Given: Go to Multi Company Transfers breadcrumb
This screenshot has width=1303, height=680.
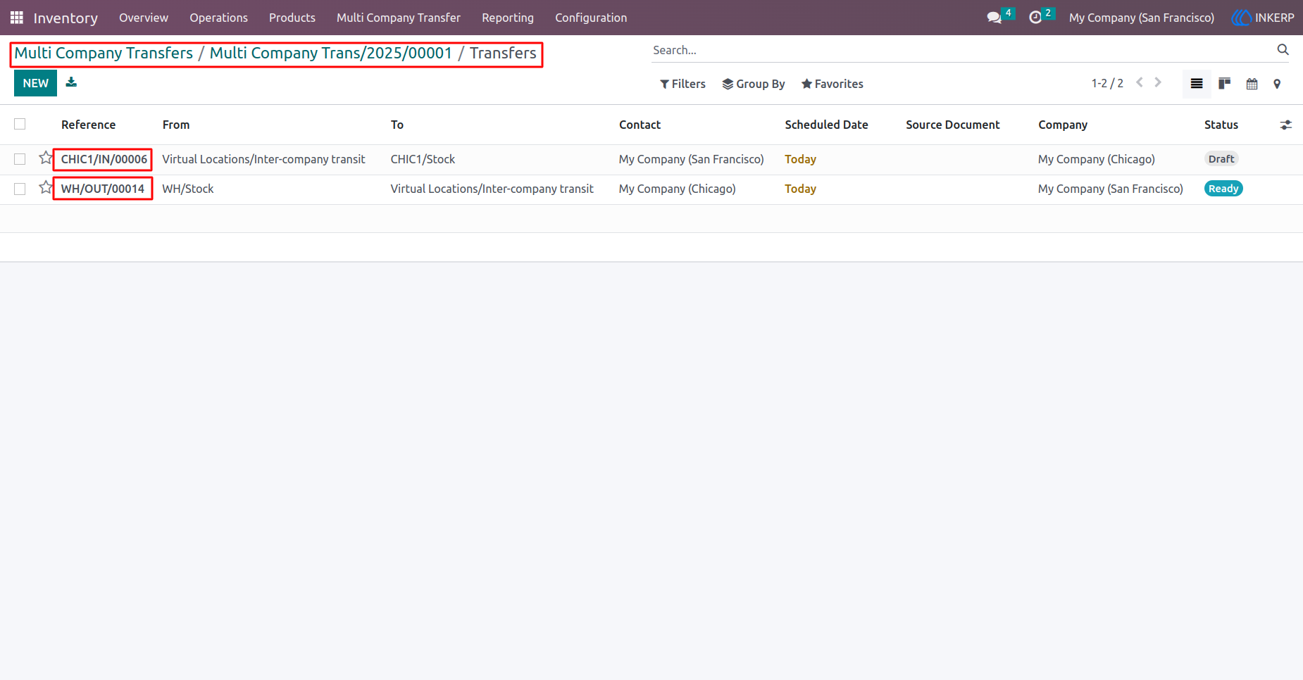Looking at the screenshot, I should (104, 53).
